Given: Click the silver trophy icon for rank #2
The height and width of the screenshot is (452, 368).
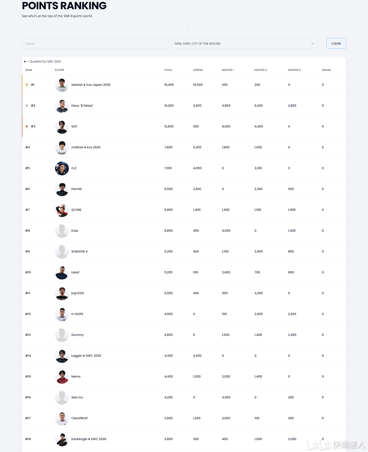Looking at the screenshot, I should tap(27, 106).
